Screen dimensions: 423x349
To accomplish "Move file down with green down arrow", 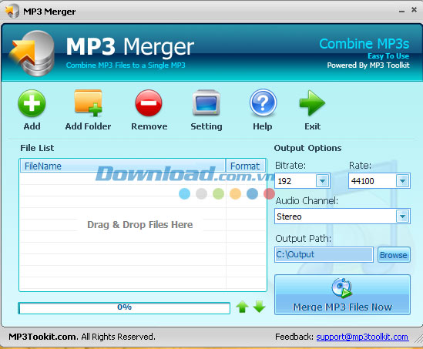I will [259, 307].
